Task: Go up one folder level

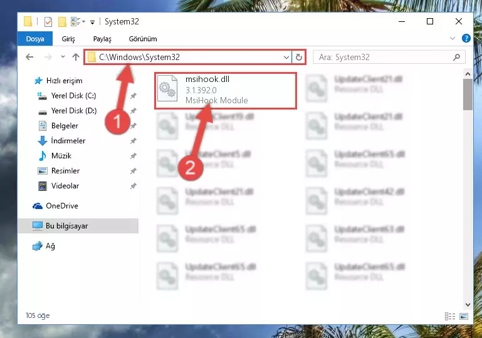Action: [x=76, y=57]
